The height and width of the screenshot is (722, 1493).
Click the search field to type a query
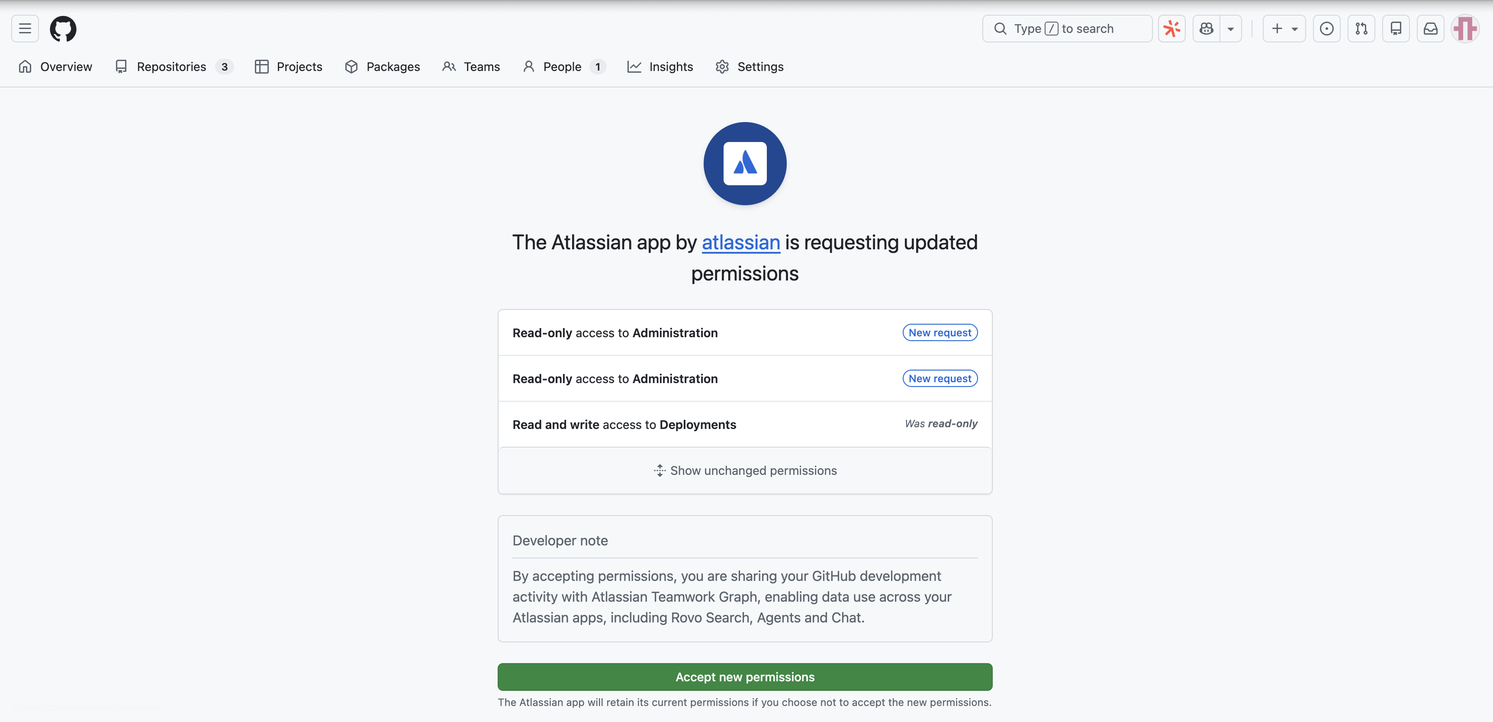pyautogui.click(x=1067, y=29)
